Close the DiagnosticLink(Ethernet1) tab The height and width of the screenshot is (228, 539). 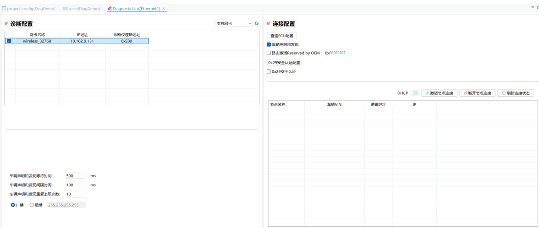164,9
